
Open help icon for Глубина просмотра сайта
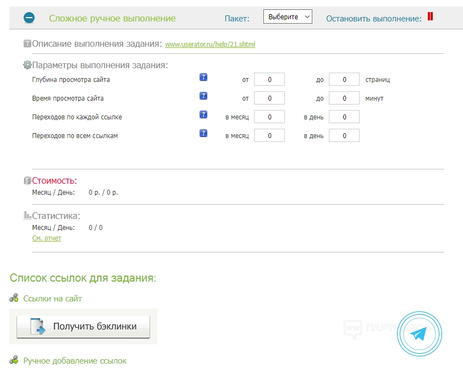click(x=203, y=78)
